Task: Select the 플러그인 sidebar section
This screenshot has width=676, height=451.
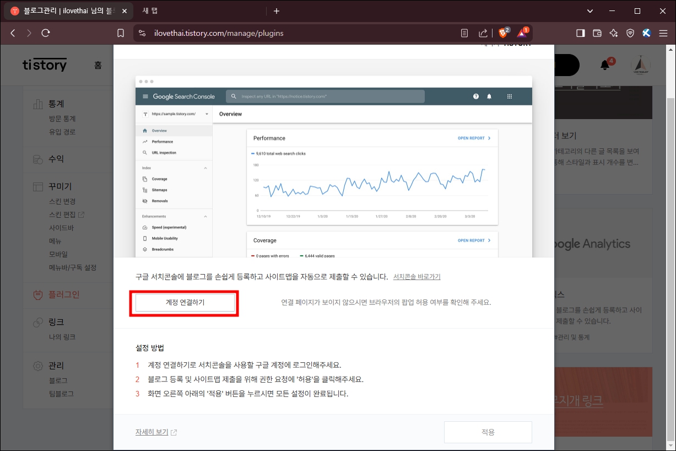Action: coord(64,294)
